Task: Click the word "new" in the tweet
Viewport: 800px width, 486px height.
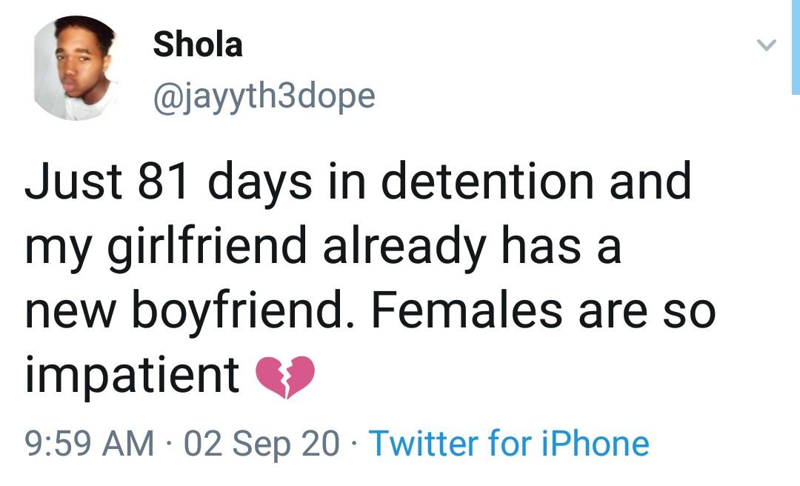Action: click(71, 312)
